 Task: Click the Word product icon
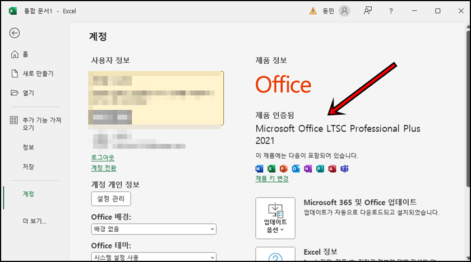[x=259, y=169]
